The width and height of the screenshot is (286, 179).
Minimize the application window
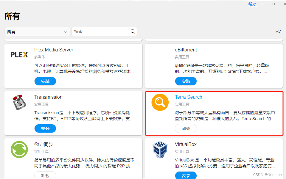pyautogui.click(x=262, y=4)
